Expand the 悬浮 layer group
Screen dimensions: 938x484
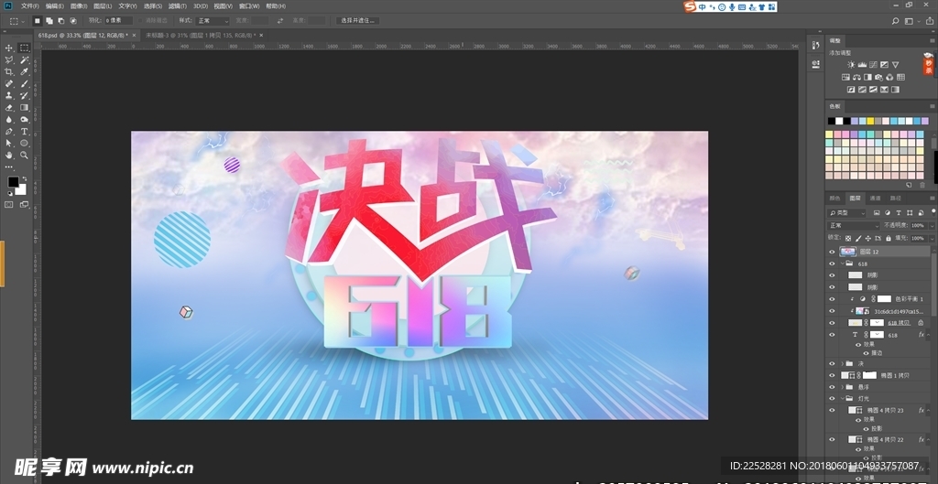click(843, 387)
